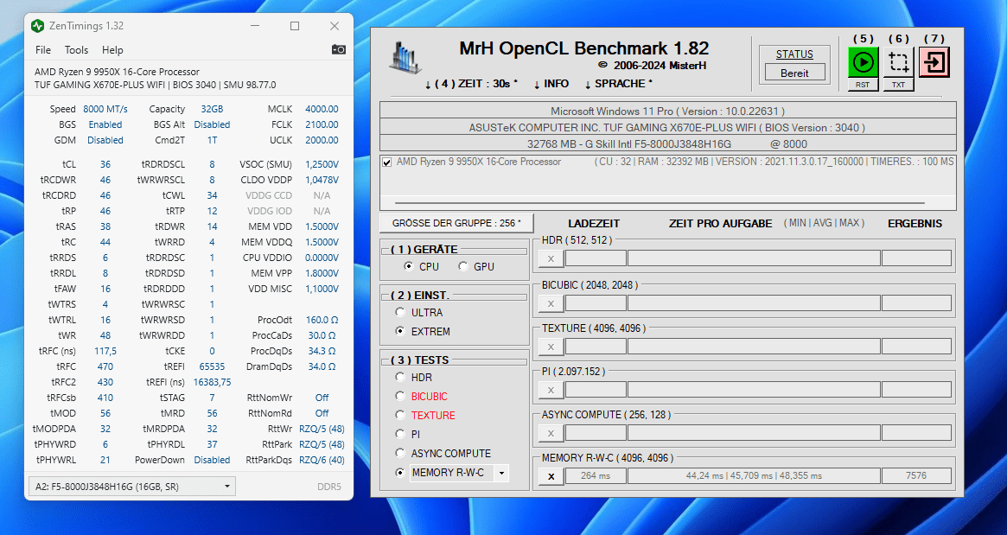Select the MEMORY R-W-C test radio button
Screen dimensions: 1007x535
(x=400, y=472)
